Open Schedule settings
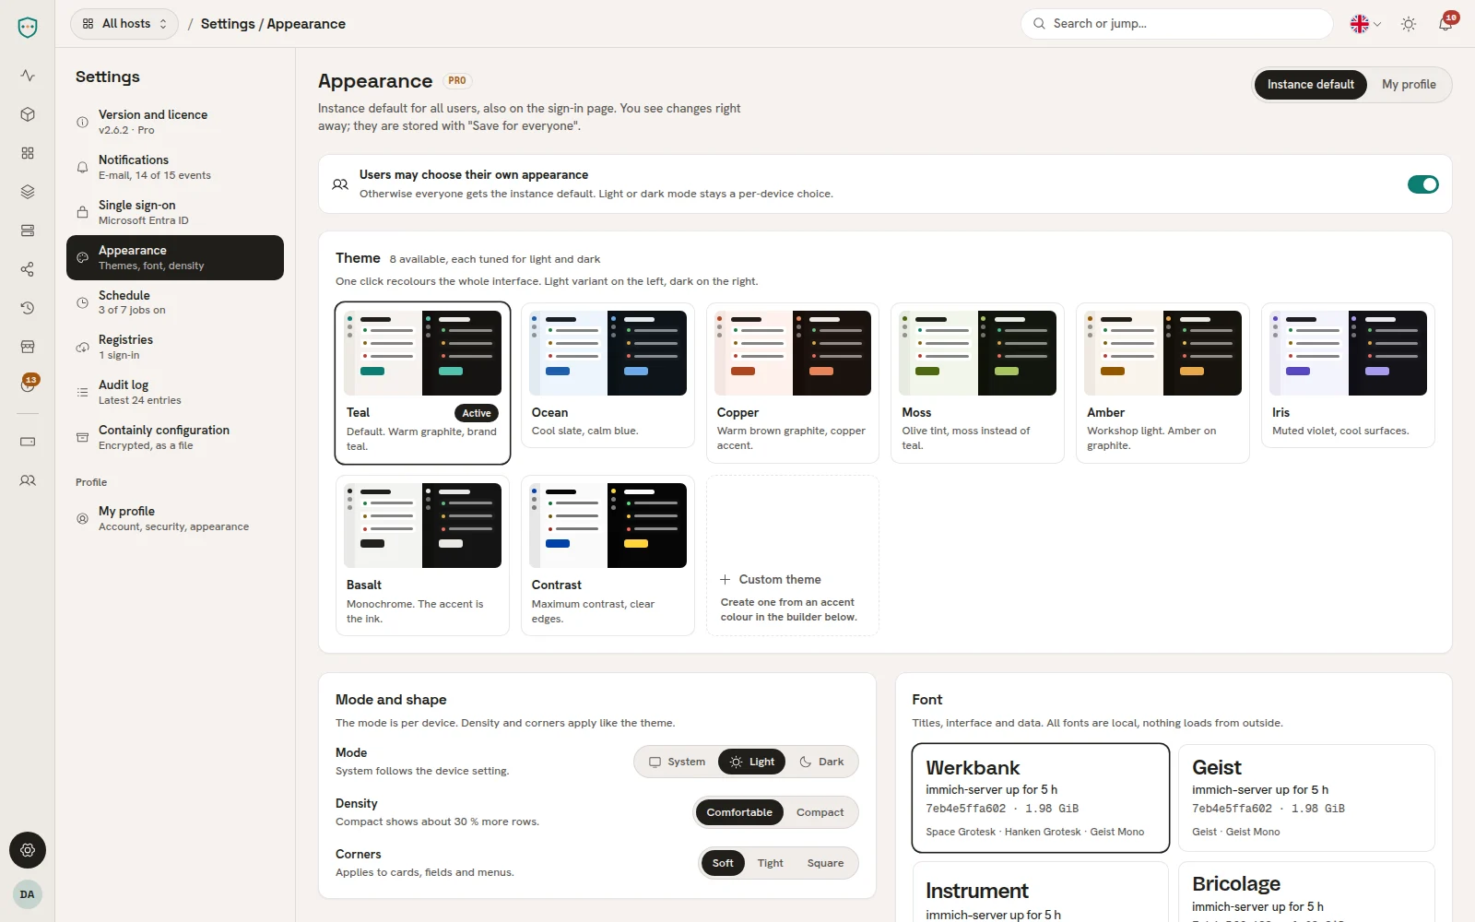Viewport: 1475px width, 922px height. click(x=175, y=302)
